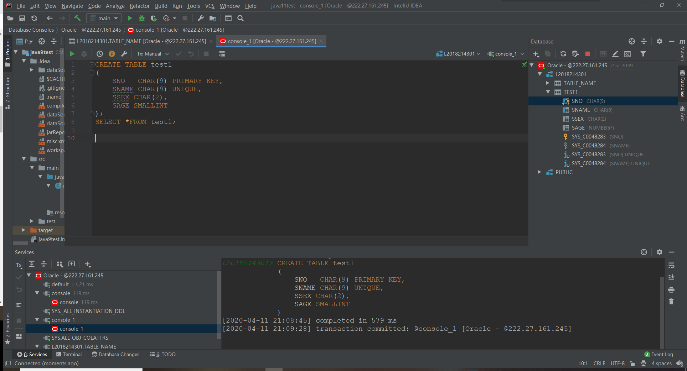
Task: Open the VCS menu
Action: (210, 6)
